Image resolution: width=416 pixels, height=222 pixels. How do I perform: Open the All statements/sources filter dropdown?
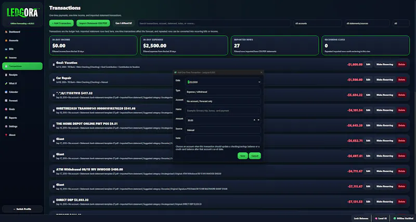coord(367,23)
